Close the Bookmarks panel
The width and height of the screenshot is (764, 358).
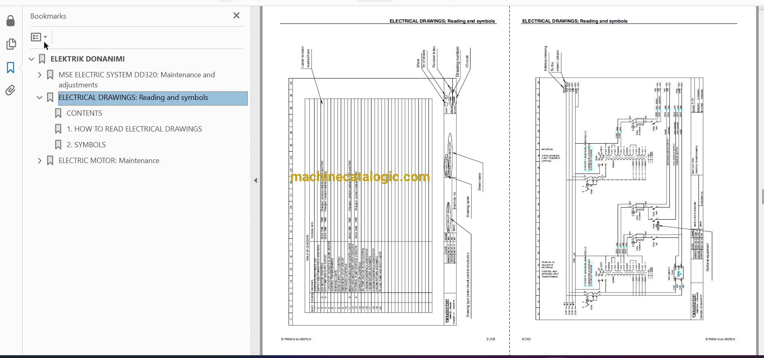236,15
